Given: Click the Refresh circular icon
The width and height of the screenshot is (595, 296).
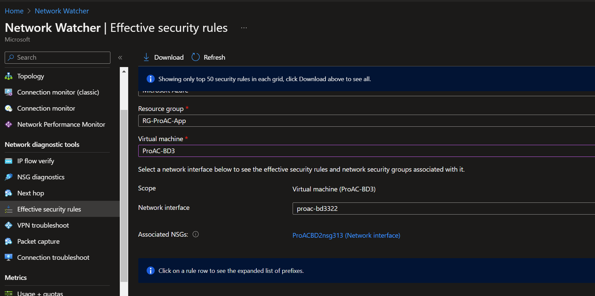Looking at the screenshot, I should tap(196, 57).
